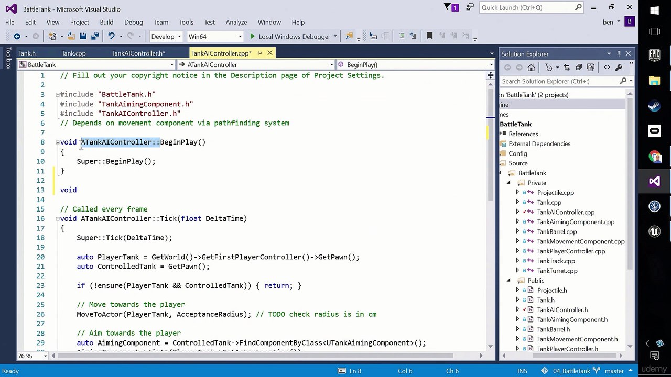671x377 pixels.
Task: Open the debugger target dropdown arrow
Action: tap(335, 36)
